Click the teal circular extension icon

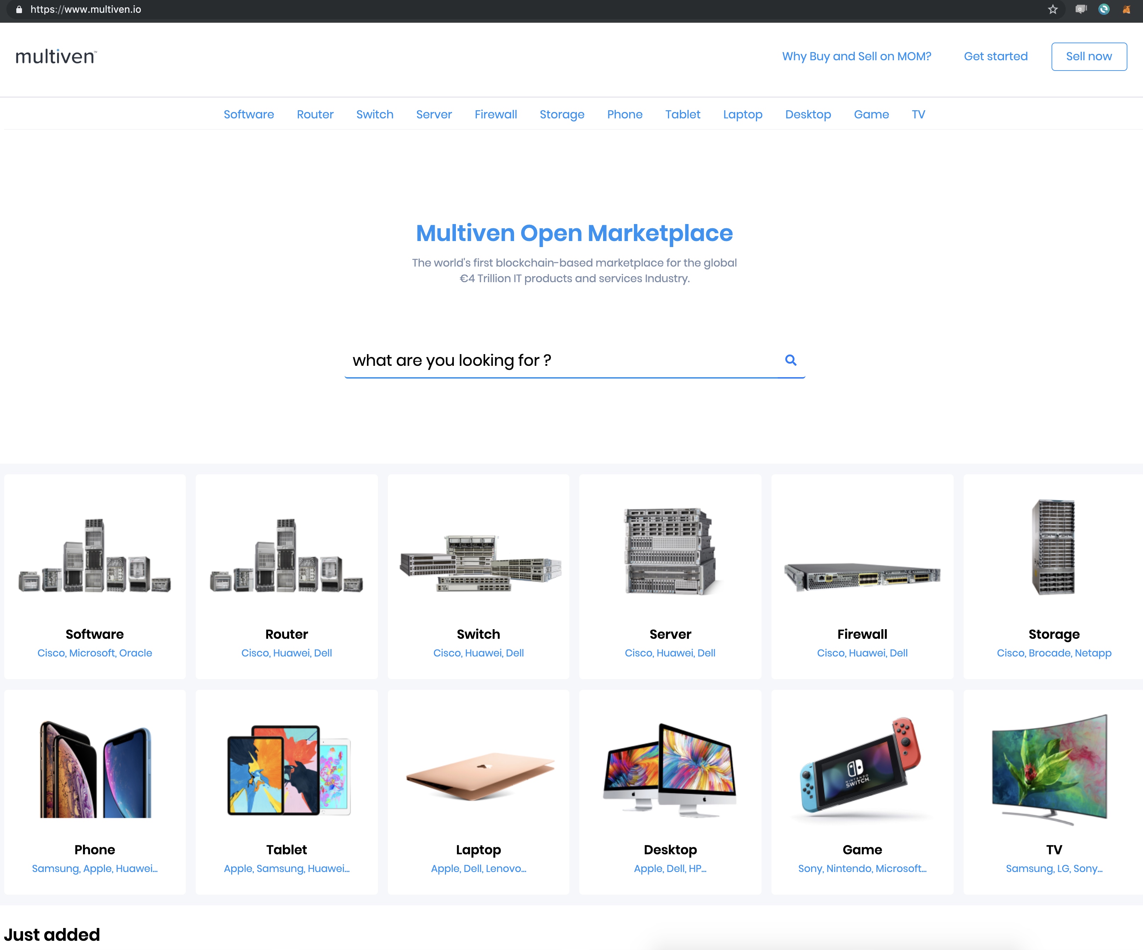click(x=1104, y=9)
